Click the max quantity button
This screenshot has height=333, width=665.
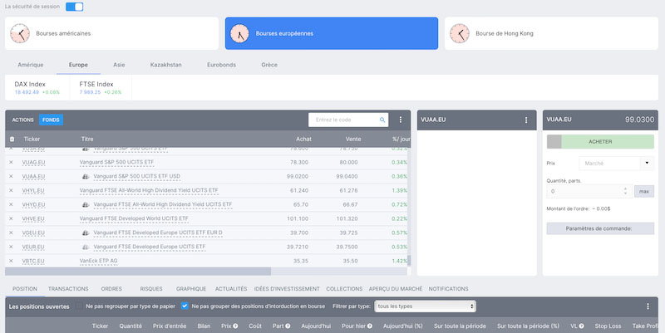pyautogui.click(x=644, y=191)
